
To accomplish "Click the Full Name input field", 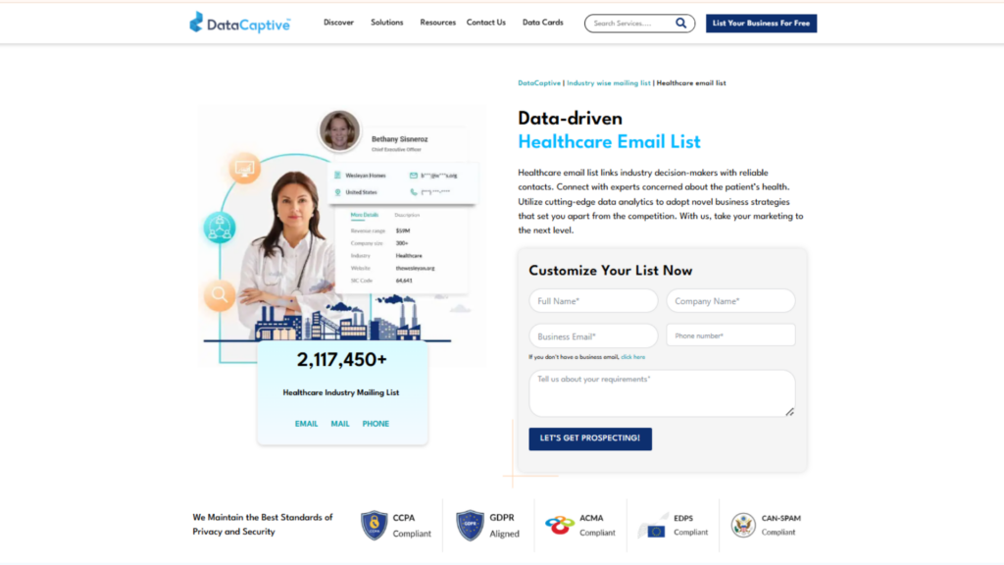I will click(x=592, y=301).
